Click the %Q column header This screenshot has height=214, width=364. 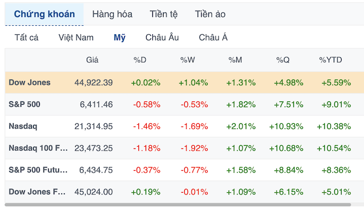coord(283,60)
